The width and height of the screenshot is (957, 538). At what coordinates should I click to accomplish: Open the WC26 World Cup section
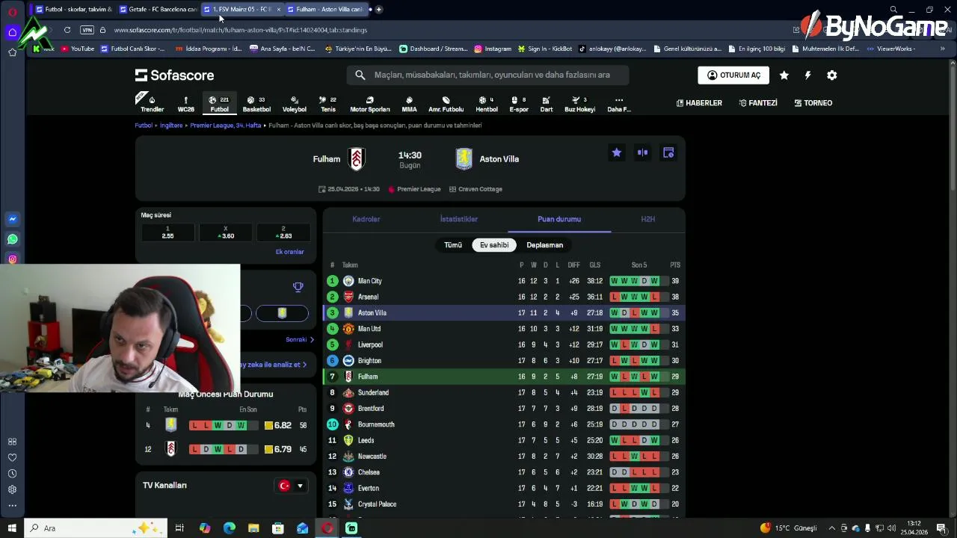click(x=185, y=104)
